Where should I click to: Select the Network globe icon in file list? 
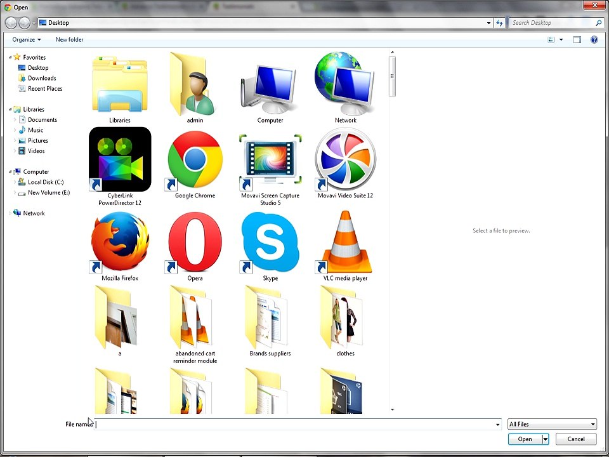click(344, 84)
